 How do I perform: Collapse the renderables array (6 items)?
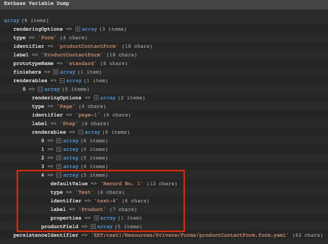click(81, 132)
